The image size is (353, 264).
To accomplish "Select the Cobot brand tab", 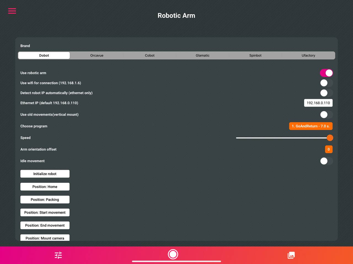I will [x=149, y=55].
